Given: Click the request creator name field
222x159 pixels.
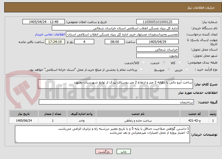Looking at the screenshot, I should point(122,34).
